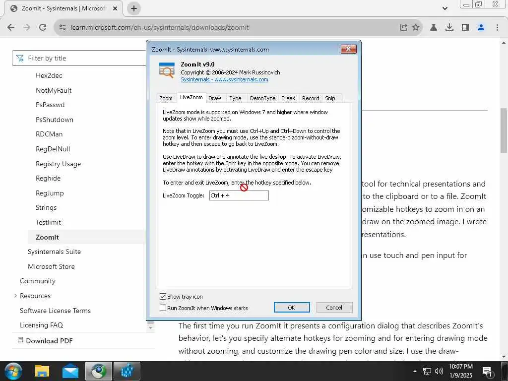Screen dimensions: 508x381
Task: Open a new browser tab with plus button
Action: 134,8
